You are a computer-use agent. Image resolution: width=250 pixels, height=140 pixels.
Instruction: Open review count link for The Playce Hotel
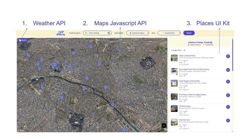(185, 100)
